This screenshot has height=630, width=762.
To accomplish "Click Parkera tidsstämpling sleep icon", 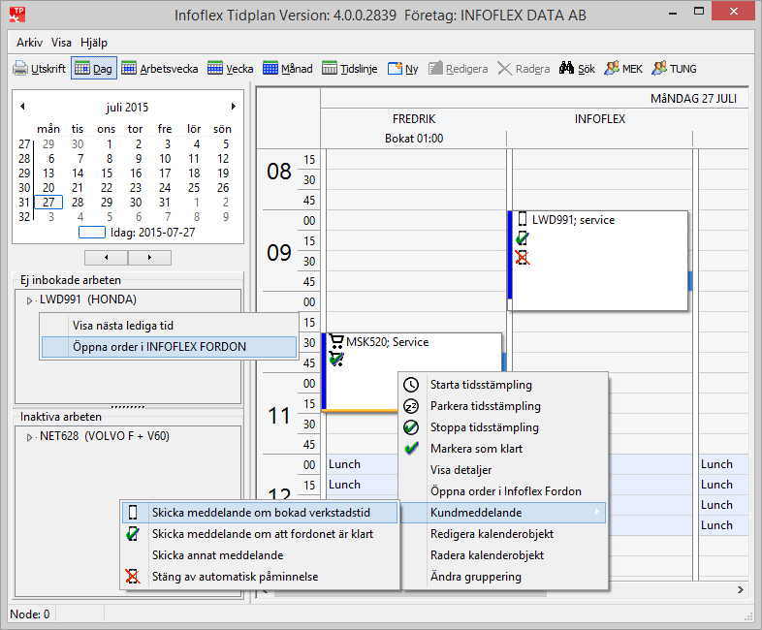I will coord(411,406).
